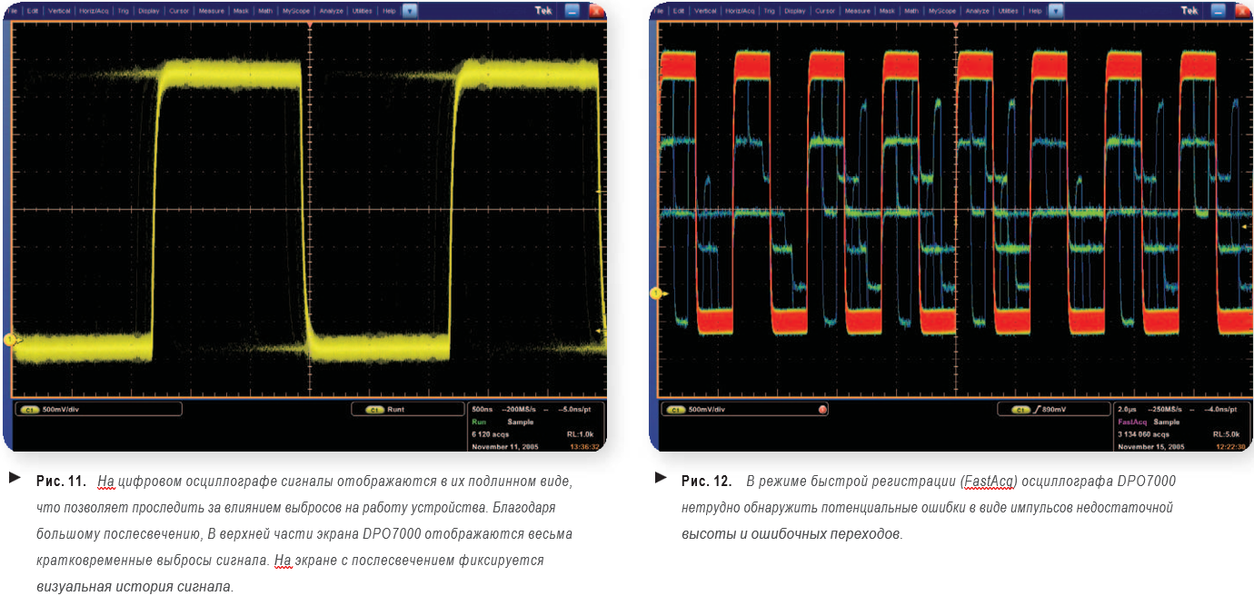
Task: Click the Runt trigger readout box
Action: pyautogui.click(x=406, y=410)
